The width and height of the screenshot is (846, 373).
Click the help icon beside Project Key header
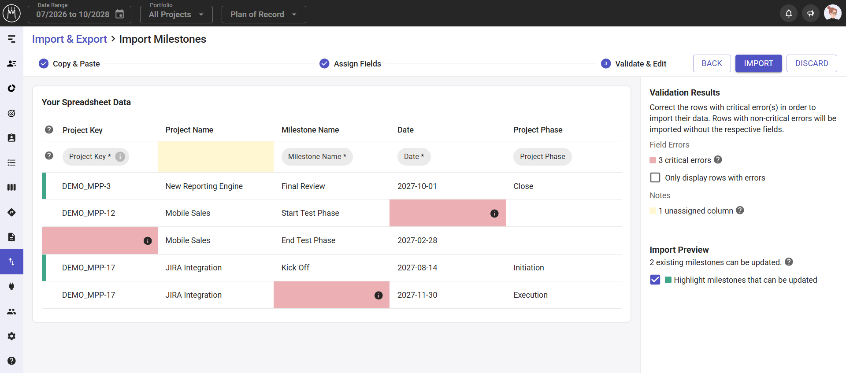49,129
